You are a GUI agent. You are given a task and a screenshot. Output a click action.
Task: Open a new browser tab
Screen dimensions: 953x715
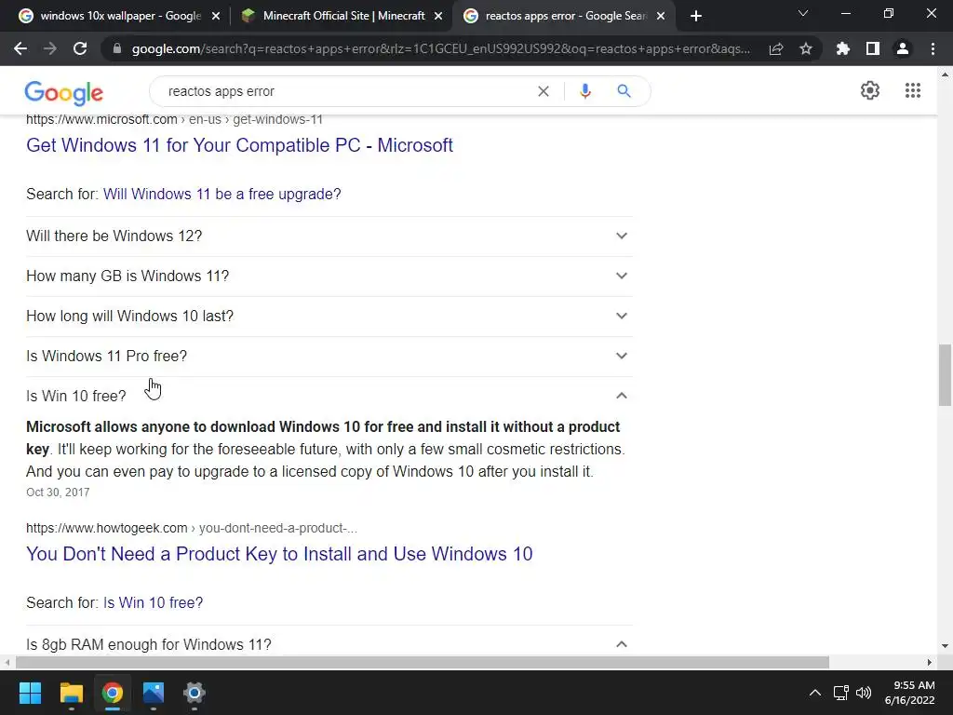(x=696, y=16)
